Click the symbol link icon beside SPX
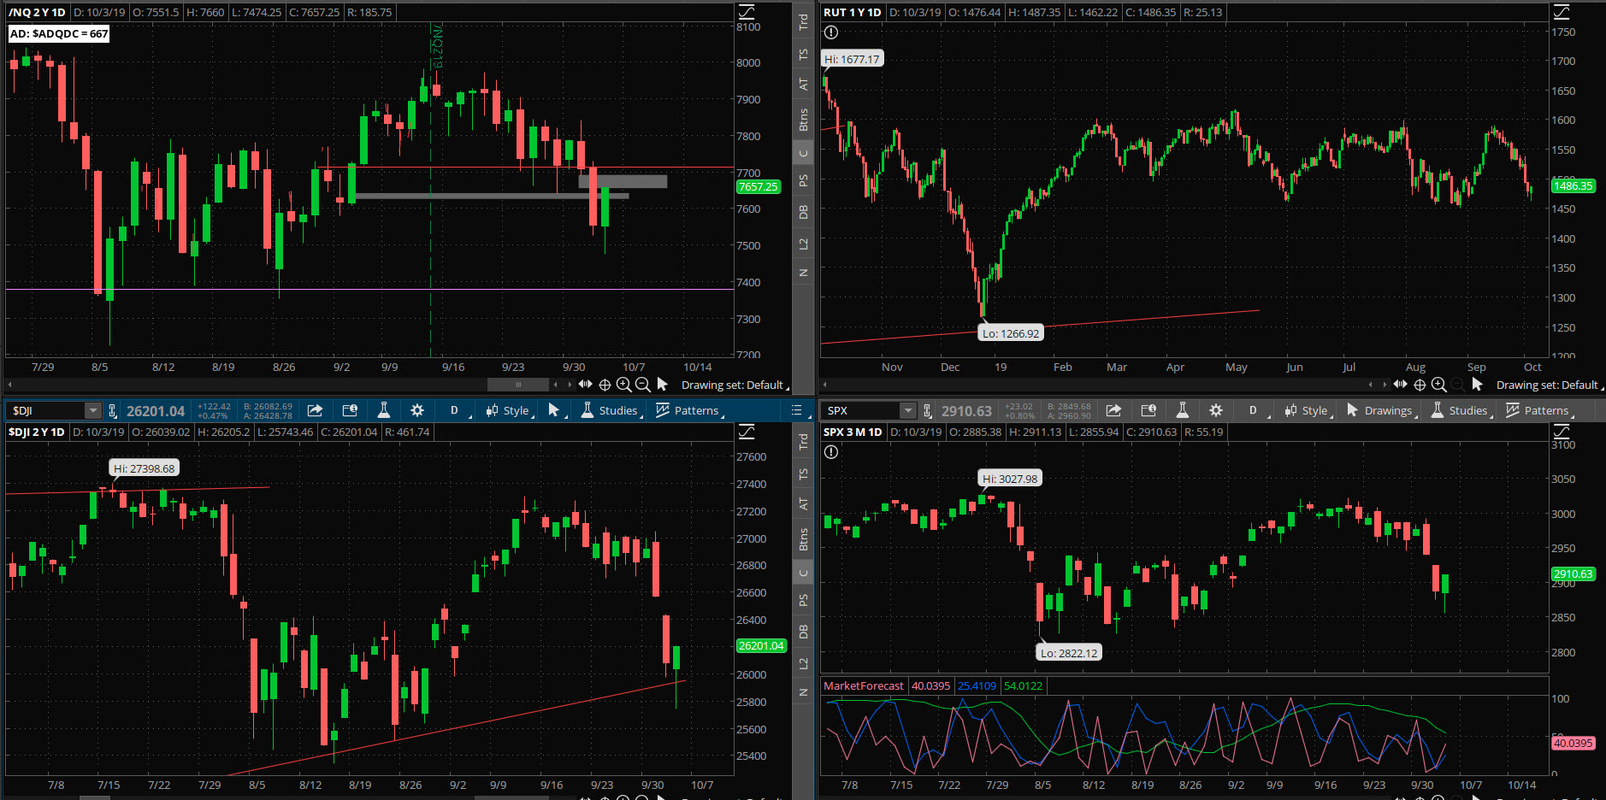 [x=928, y=411]
